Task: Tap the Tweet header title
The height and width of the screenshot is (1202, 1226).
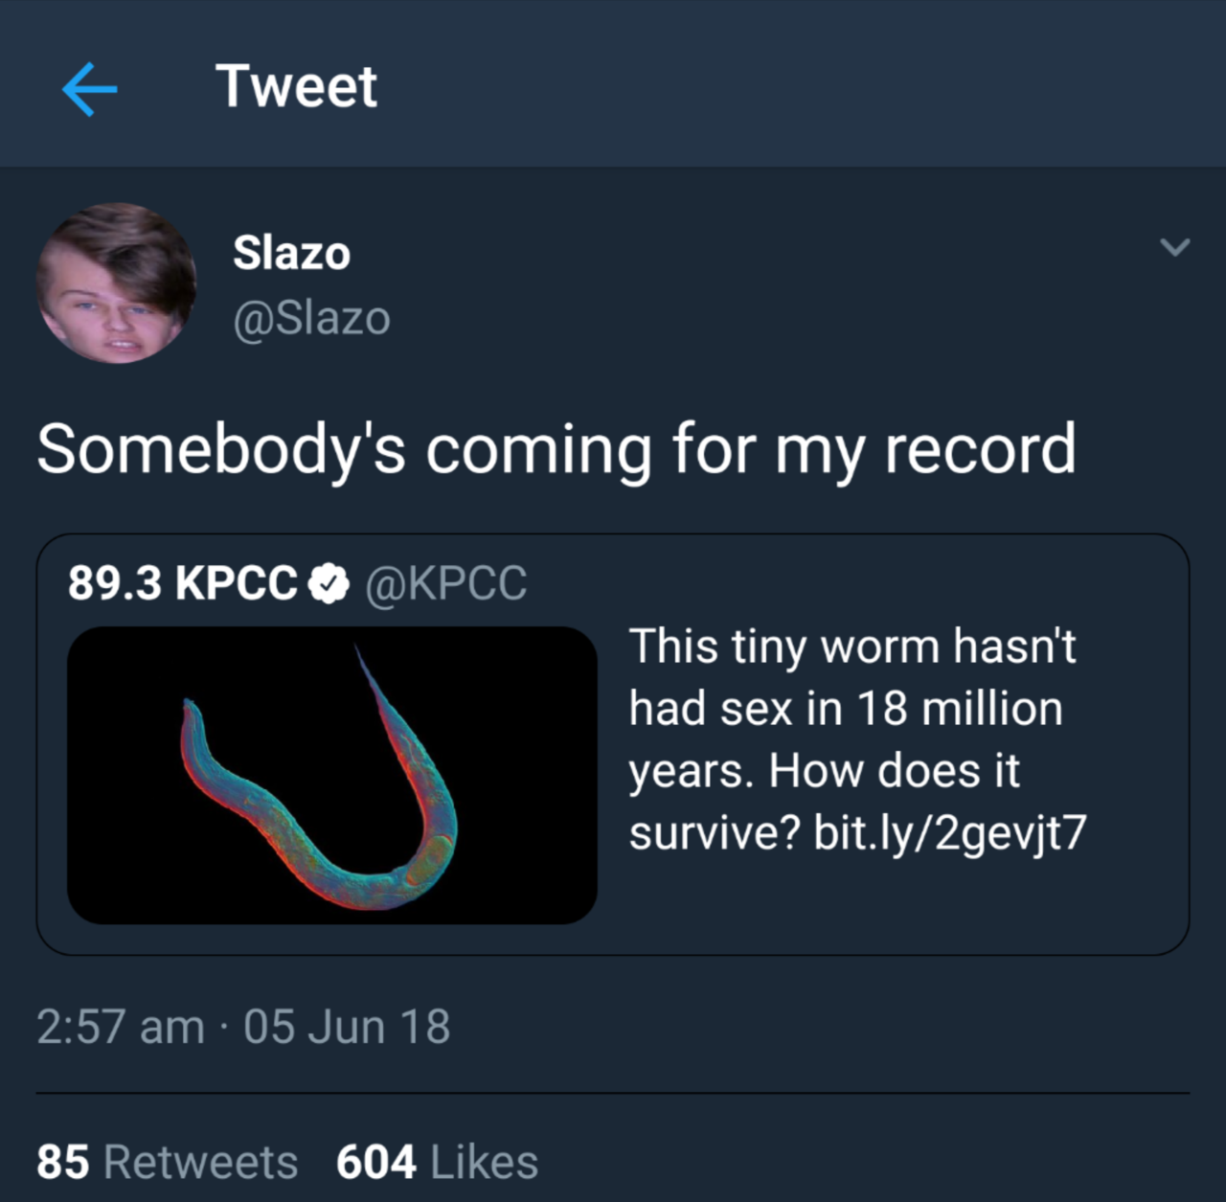Action: (x=296, y=86)
